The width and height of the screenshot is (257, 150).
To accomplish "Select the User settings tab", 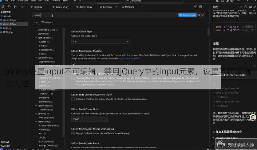I will 36,22.
